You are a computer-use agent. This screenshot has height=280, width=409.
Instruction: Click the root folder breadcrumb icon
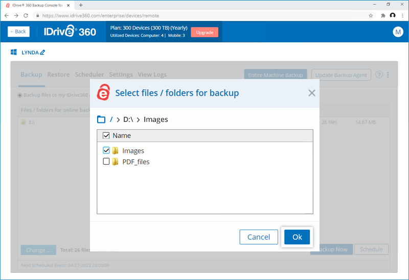(x=101, y=119)
